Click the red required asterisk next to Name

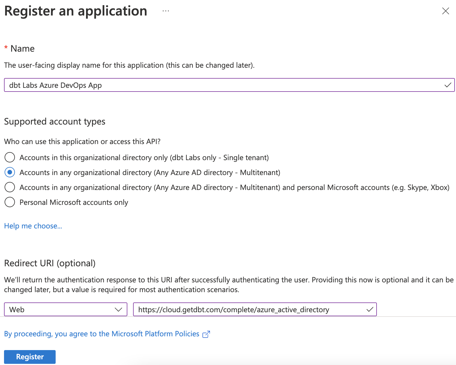[6, 48]
